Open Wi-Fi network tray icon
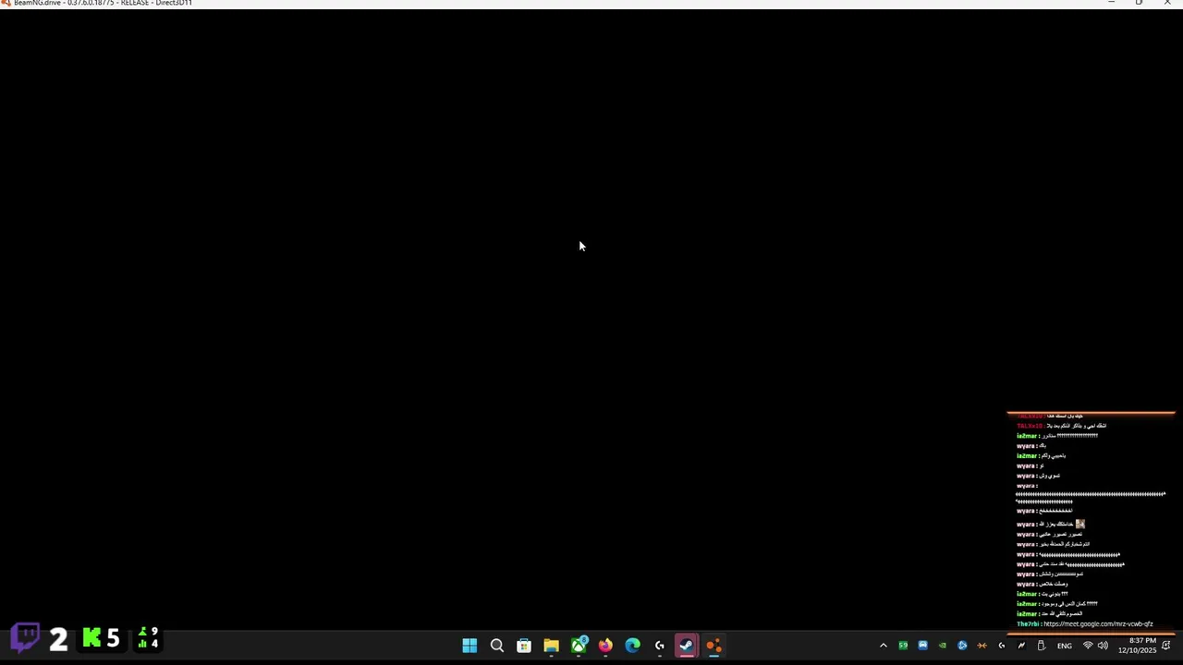 click(x=1088, y=646)
